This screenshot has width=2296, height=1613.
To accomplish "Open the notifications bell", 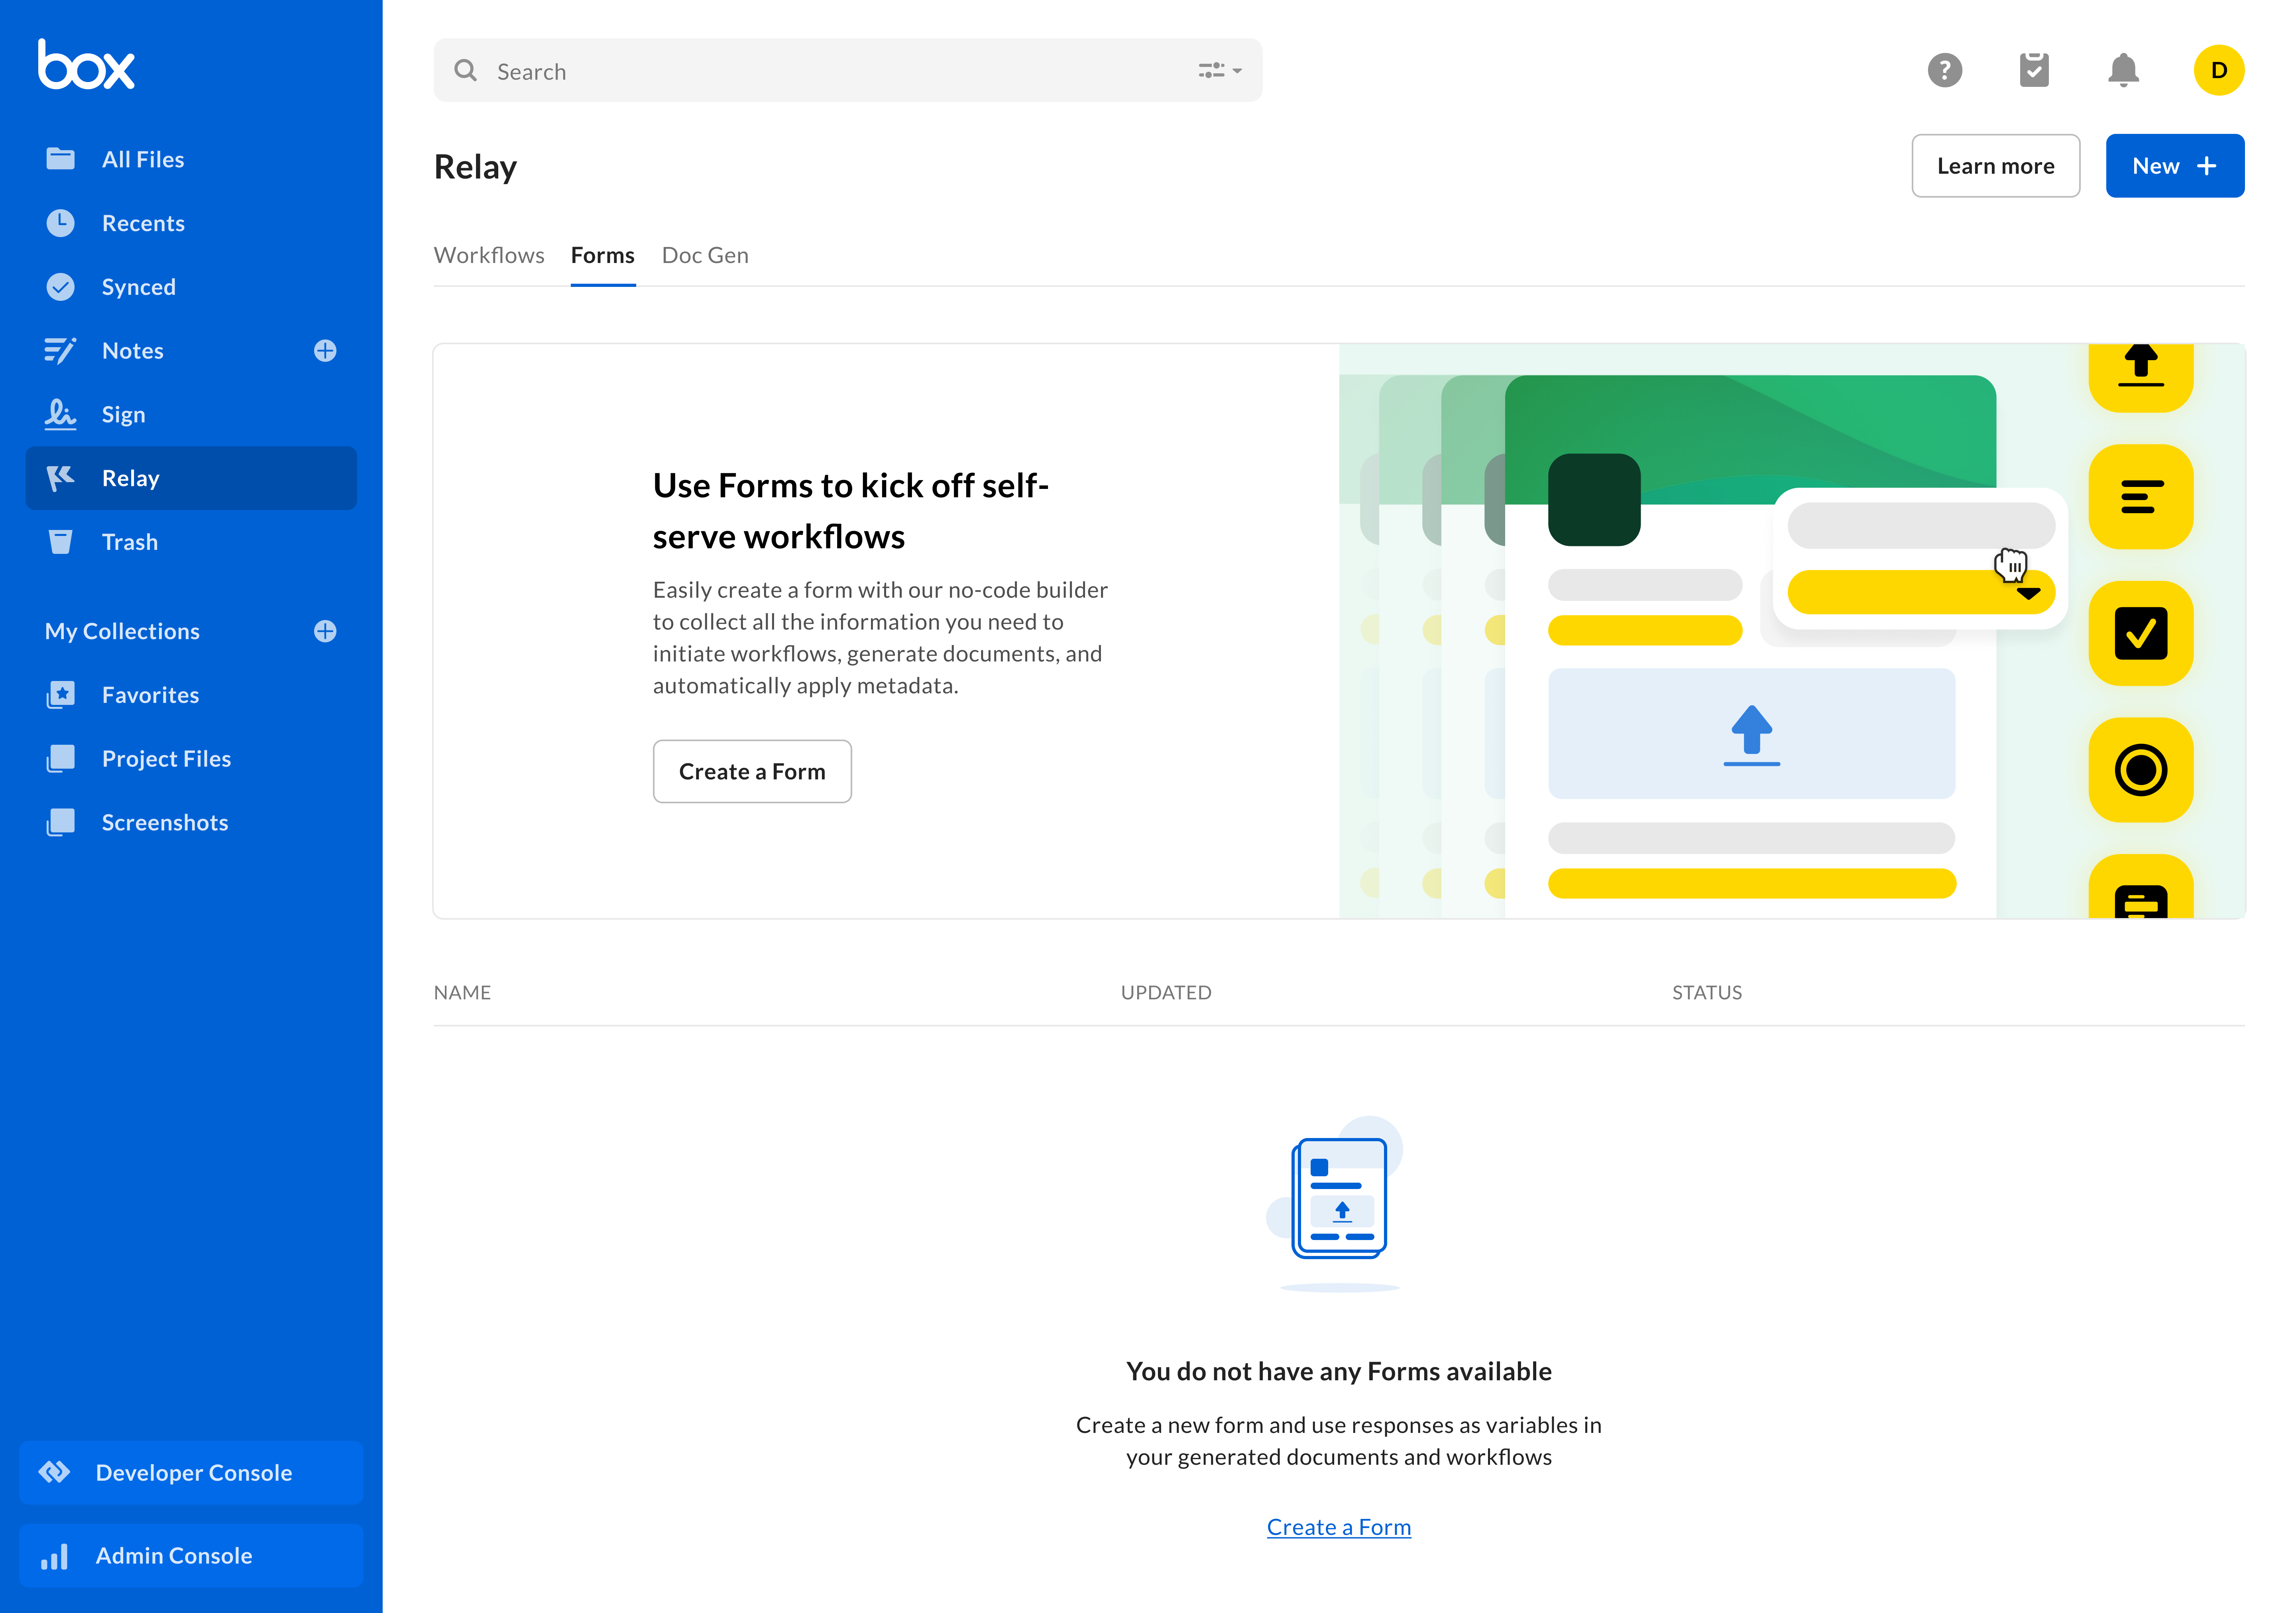I will 2123,71.
